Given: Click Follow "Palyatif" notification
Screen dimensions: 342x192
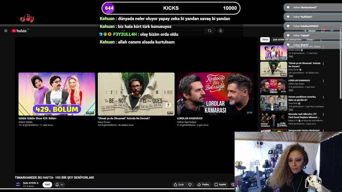Looking at the screenshot, I should [313, 35].
